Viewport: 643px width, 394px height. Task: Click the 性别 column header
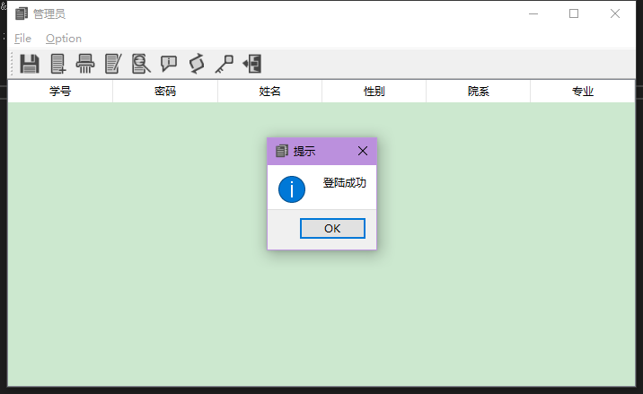374,91
